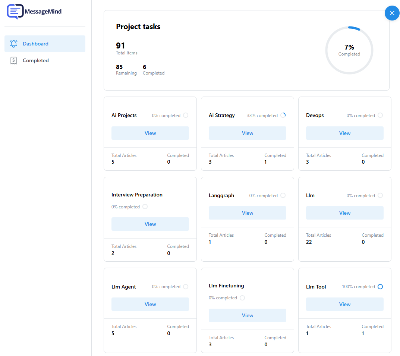
Task: Open the Completed menu item
Action: (x=45, y=60)
